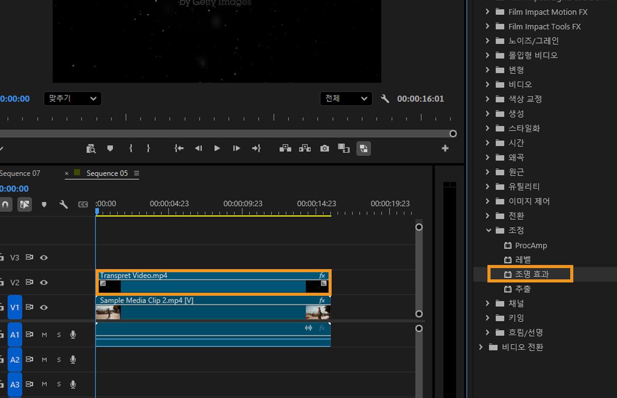Screen dimensions: 617x398
Task: Click the Lift button icon
Action: click(285, 148)
